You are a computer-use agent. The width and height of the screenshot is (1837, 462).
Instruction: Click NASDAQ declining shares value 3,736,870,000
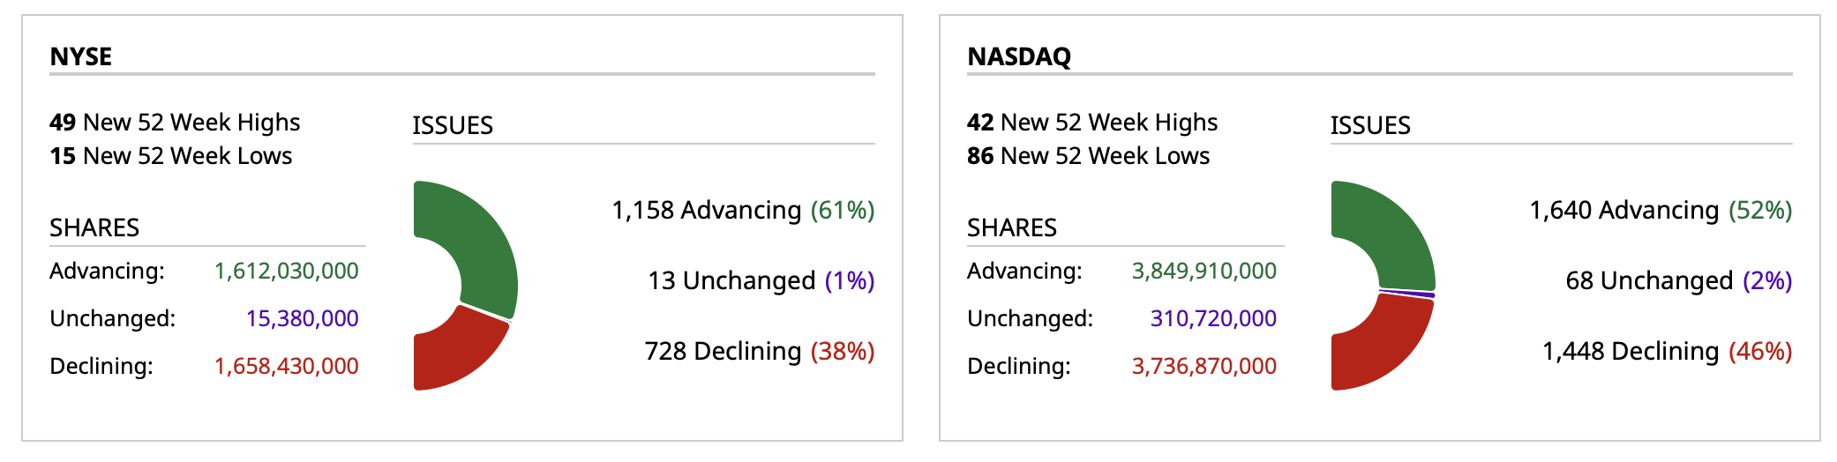pyautogui.click(x=1204, y=366)
